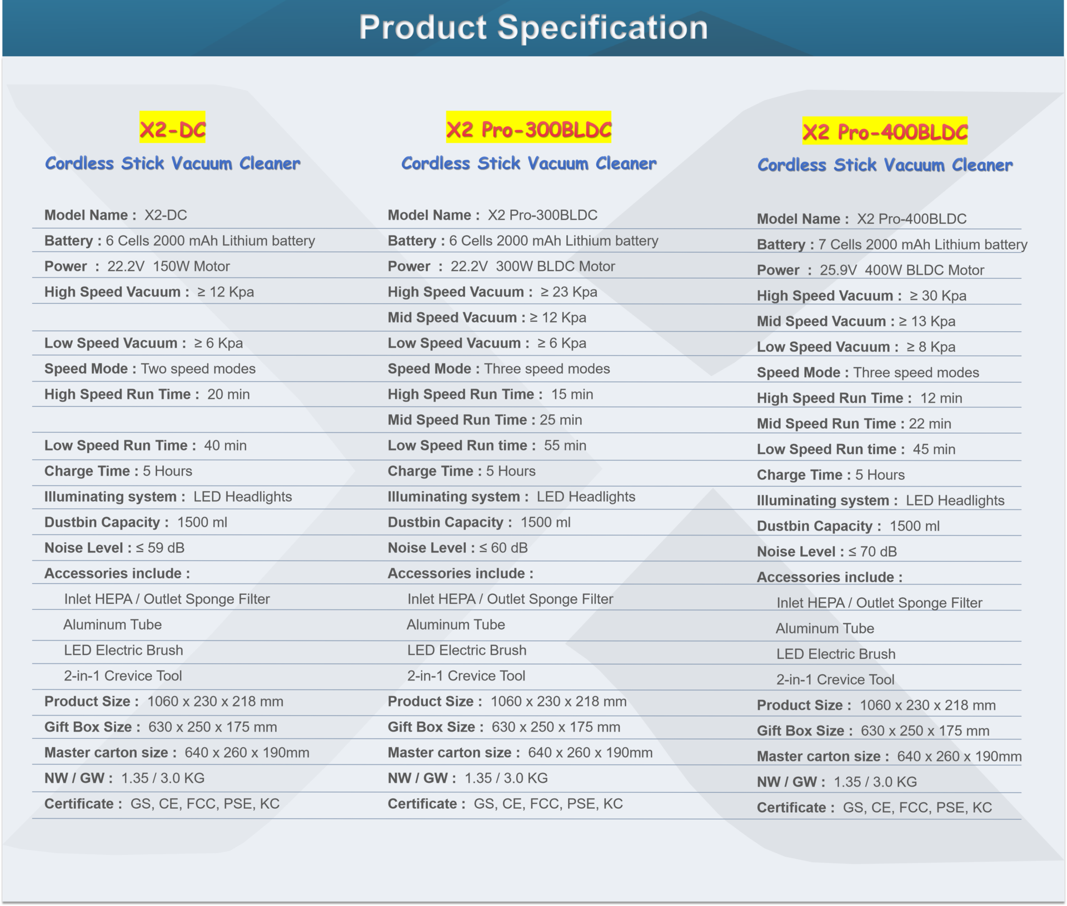The image size is (1067, 906).
Task: Click the X2 Pro-400BLDC Cordless Stick Vacuum subtitle
Action: [x=885, y=165]
